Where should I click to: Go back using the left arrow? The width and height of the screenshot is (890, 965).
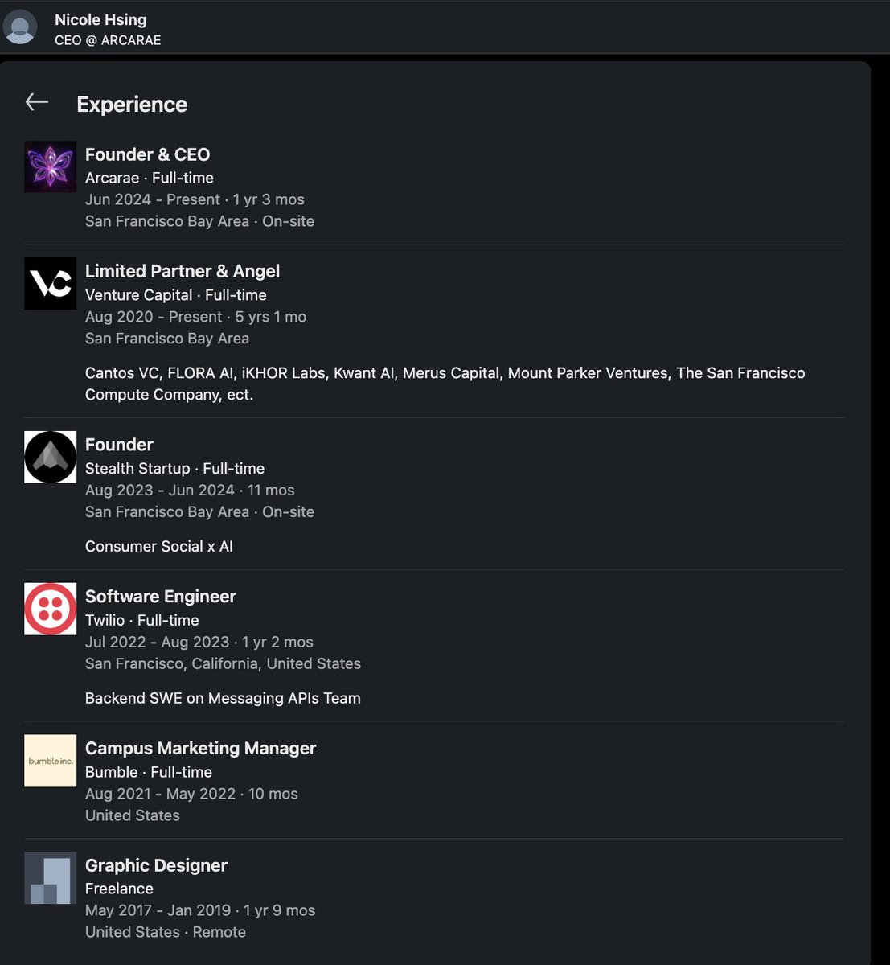37,102
